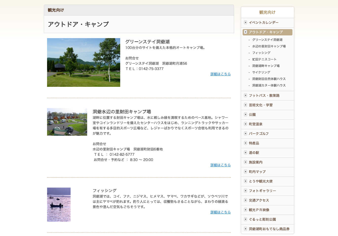
Task: Click 詳細はこちら link for フィッシング
Action: pyautogui.click(x=221, y=212)
